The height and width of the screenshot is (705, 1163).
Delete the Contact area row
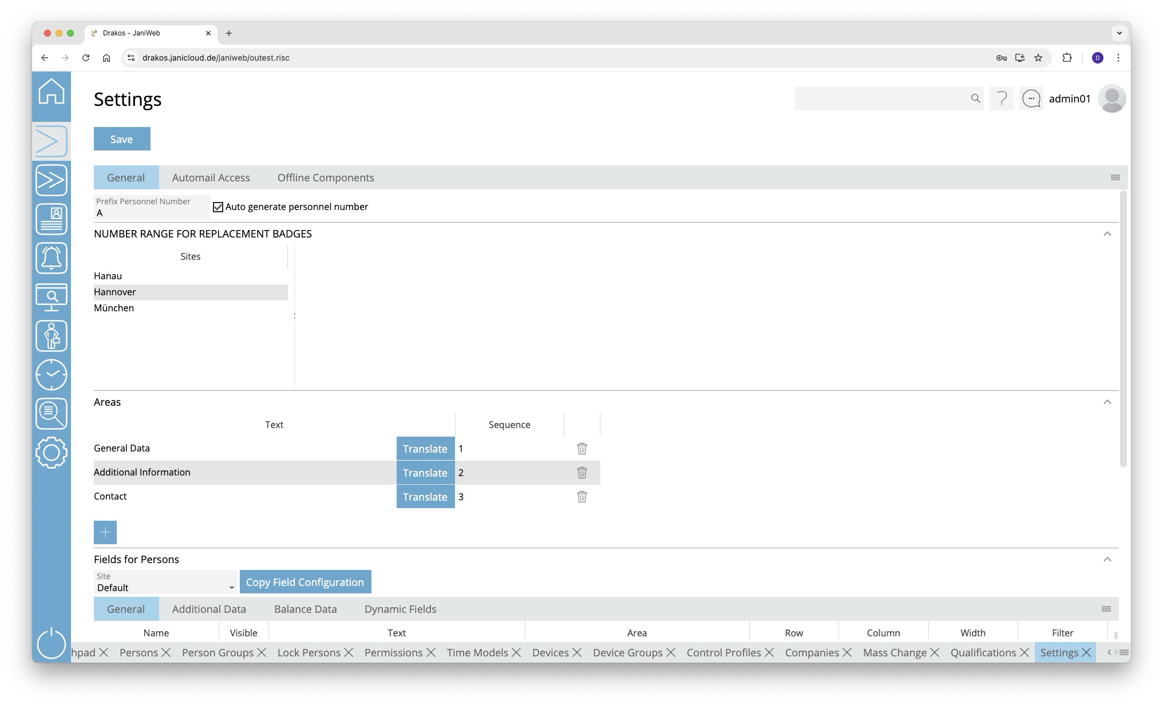coord(581,497)
